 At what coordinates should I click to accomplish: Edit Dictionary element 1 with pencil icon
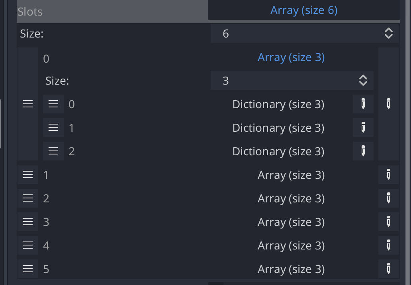coord(363,127)
